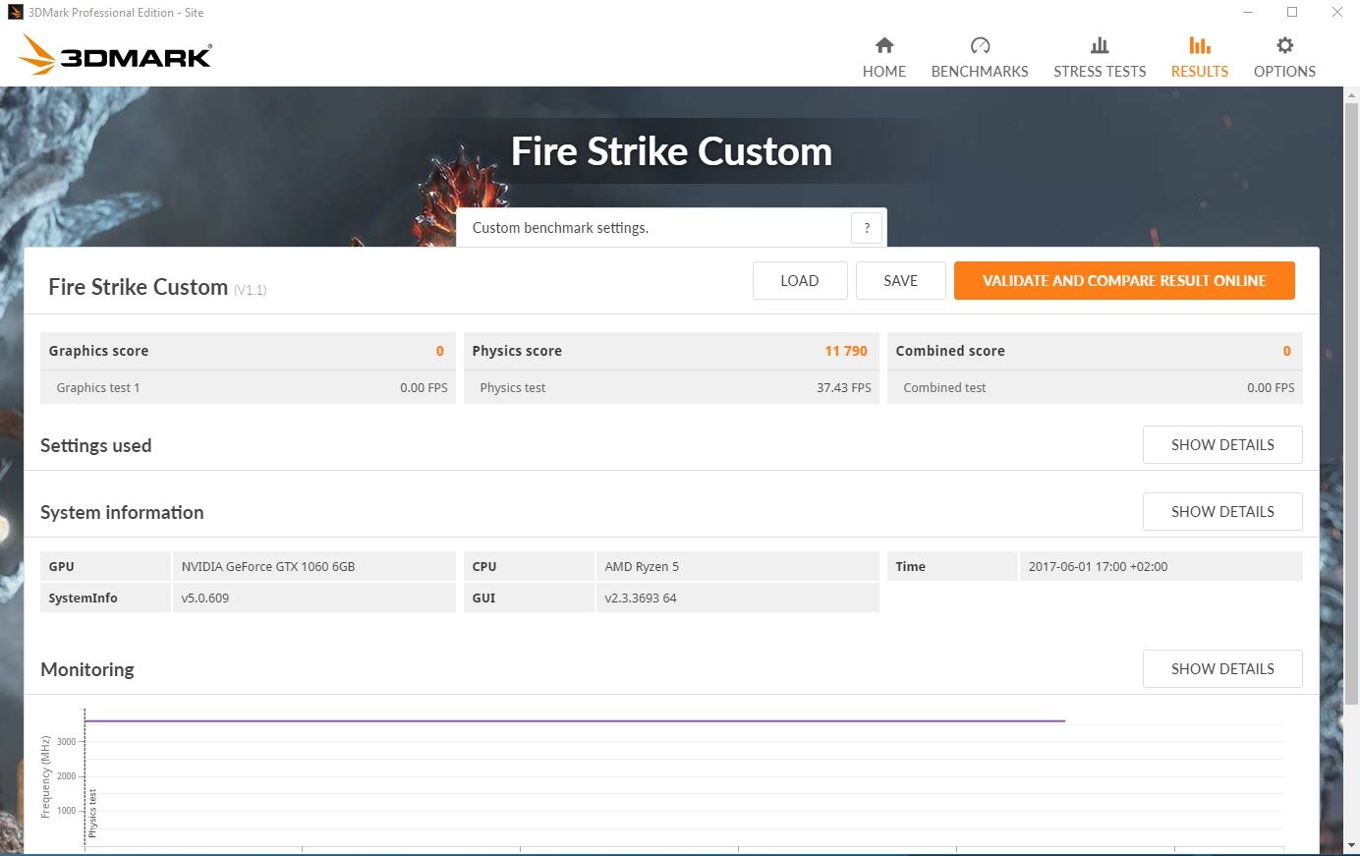Click the purple frequency line in graph
This screenshot has height=856, width=1360.
[x=575, y=721]
